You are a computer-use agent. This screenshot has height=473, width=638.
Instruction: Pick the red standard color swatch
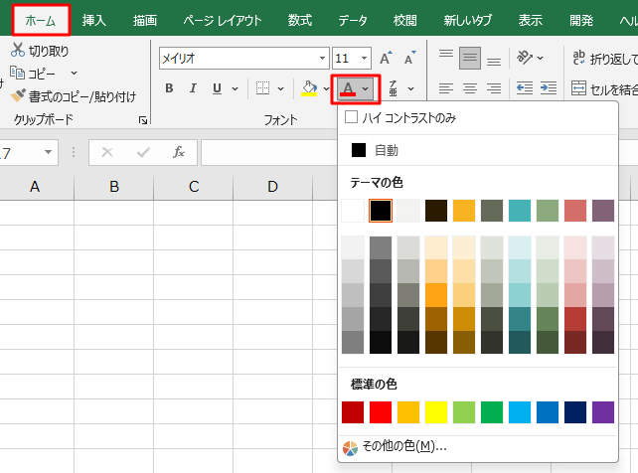pyautogui.click(x=382, y=411)
